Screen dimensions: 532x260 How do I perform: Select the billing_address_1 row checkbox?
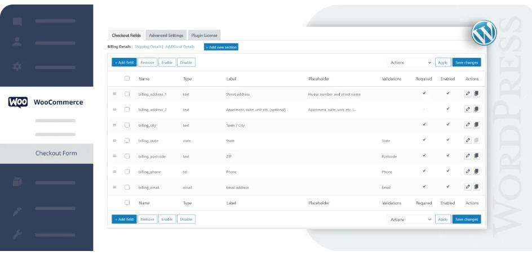pos(127,94)
